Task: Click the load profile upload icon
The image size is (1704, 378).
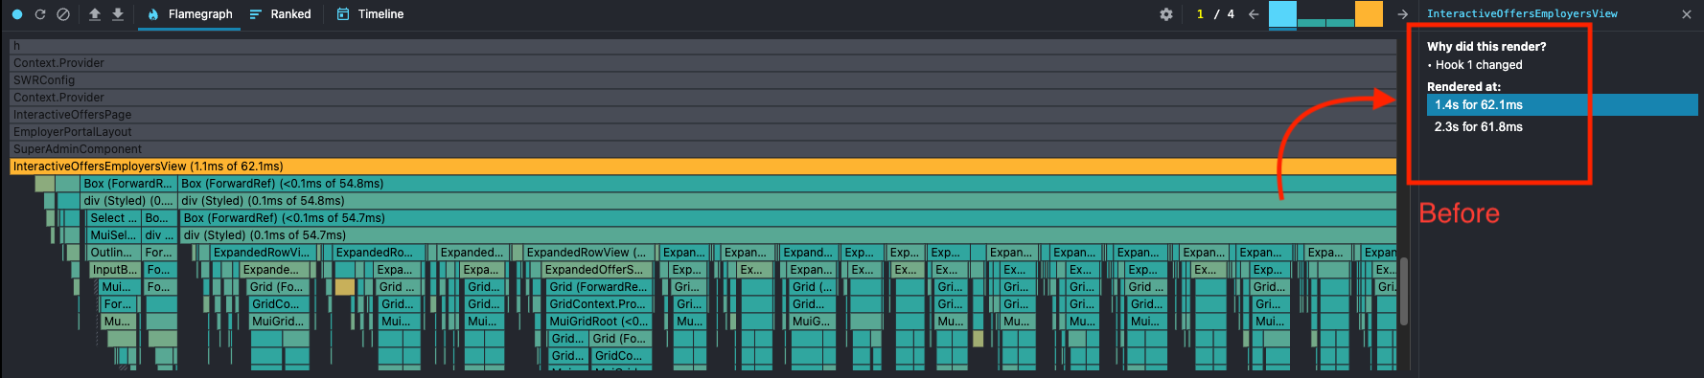Action: [x=95, y=14]
